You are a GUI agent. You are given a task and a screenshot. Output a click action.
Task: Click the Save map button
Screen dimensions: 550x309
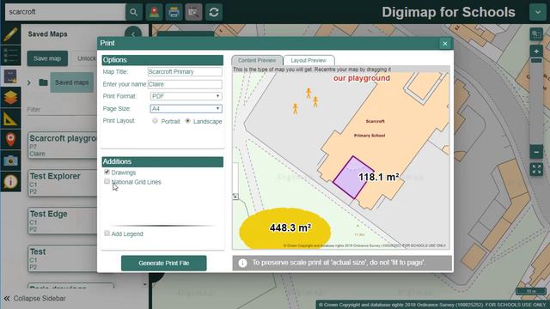(47, 58)
